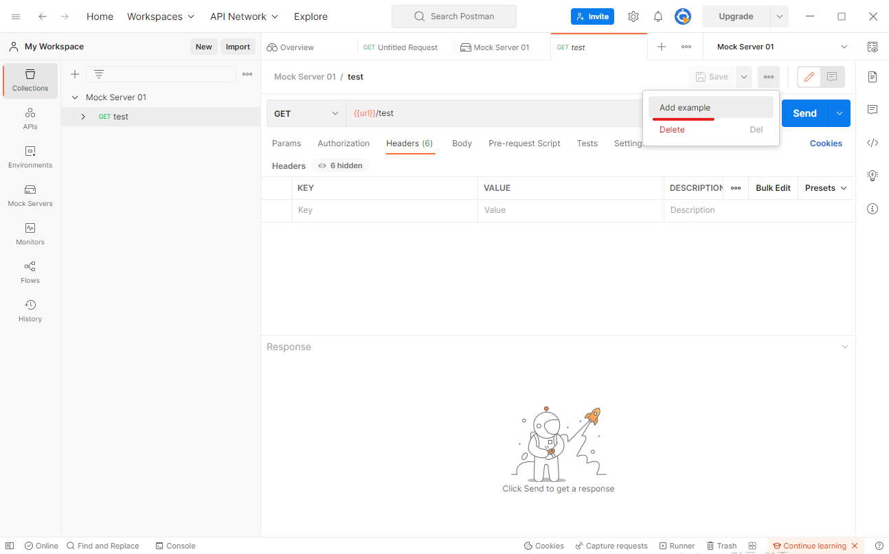Open Runner in status bar

click(x=677, y=546)
